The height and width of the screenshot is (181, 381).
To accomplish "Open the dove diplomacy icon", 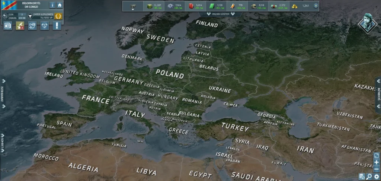I will tap(32, 26).
